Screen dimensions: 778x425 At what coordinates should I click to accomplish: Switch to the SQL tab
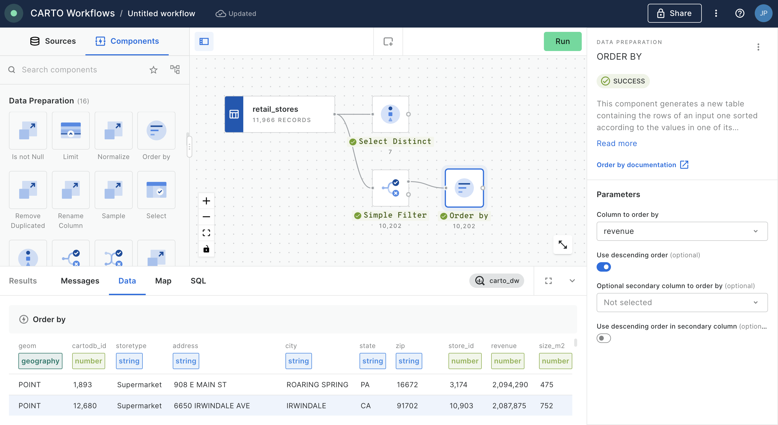(198, 281)
